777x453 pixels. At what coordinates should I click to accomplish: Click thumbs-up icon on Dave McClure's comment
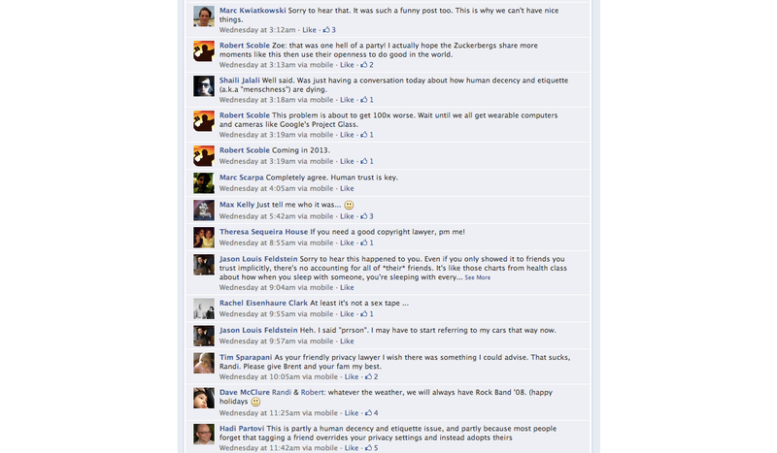368,412
